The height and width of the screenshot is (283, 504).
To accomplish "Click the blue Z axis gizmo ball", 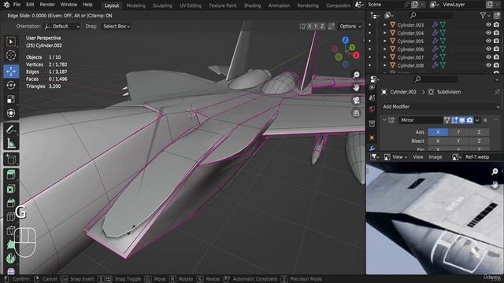I will (346, 40).
